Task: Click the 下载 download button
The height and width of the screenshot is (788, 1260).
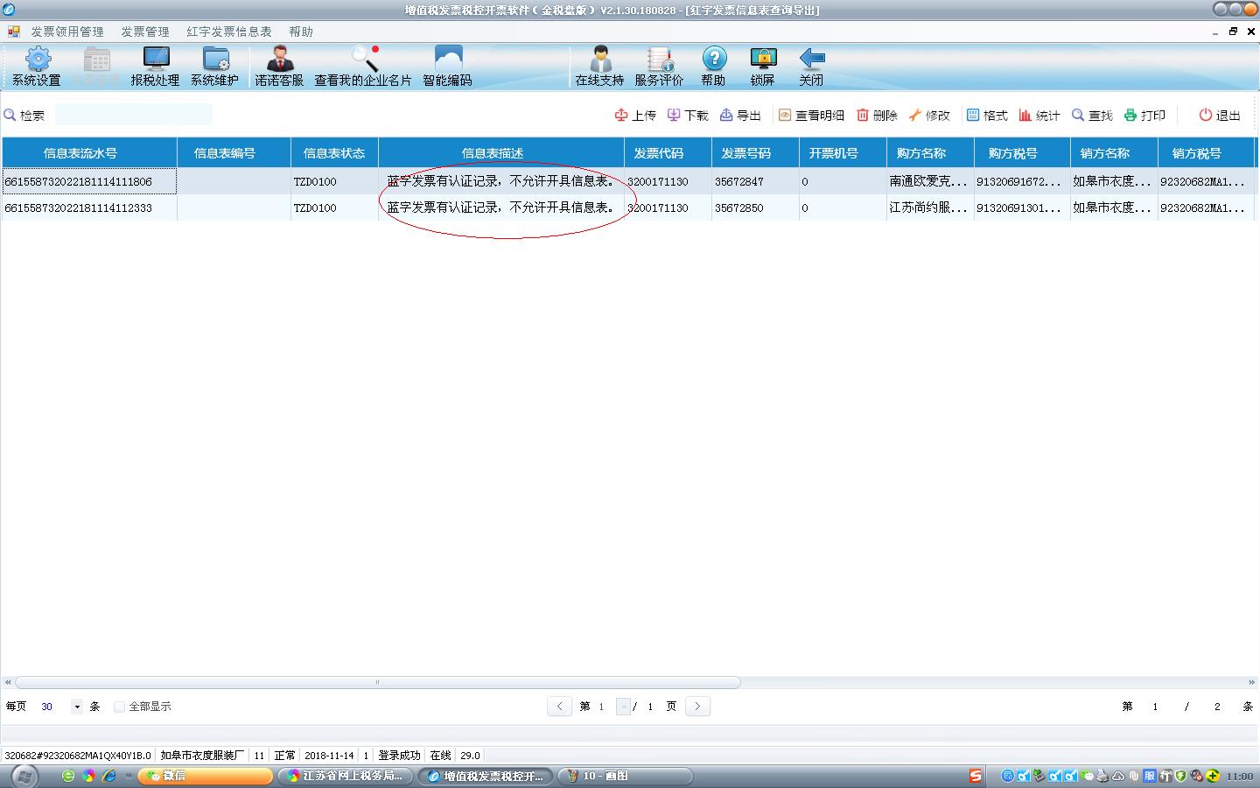Action: [x=688, y=116]
